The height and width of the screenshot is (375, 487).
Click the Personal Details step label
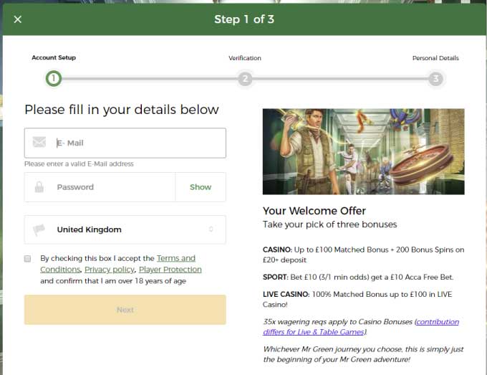pyautogui.click(x=435, y=58)
